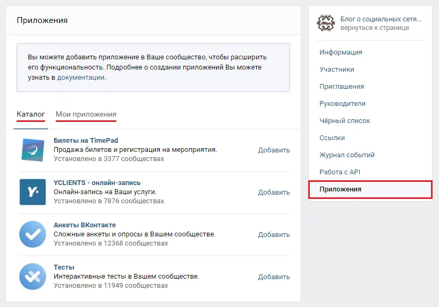The height and width of the screenshot is (307, 439).
Task: Add the Анкеты ВКонтакте app
Action: click(274, 234)
